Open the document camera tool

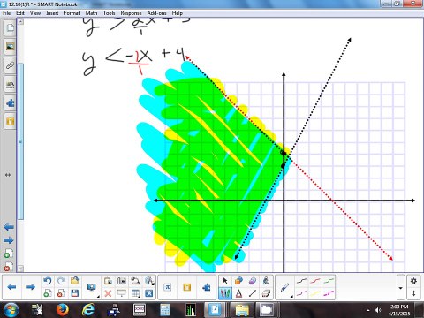pyautogui.click(x=135, y=281)
